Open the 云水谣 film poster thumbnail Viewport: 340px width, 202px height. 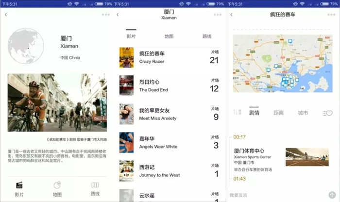(126, 195)
